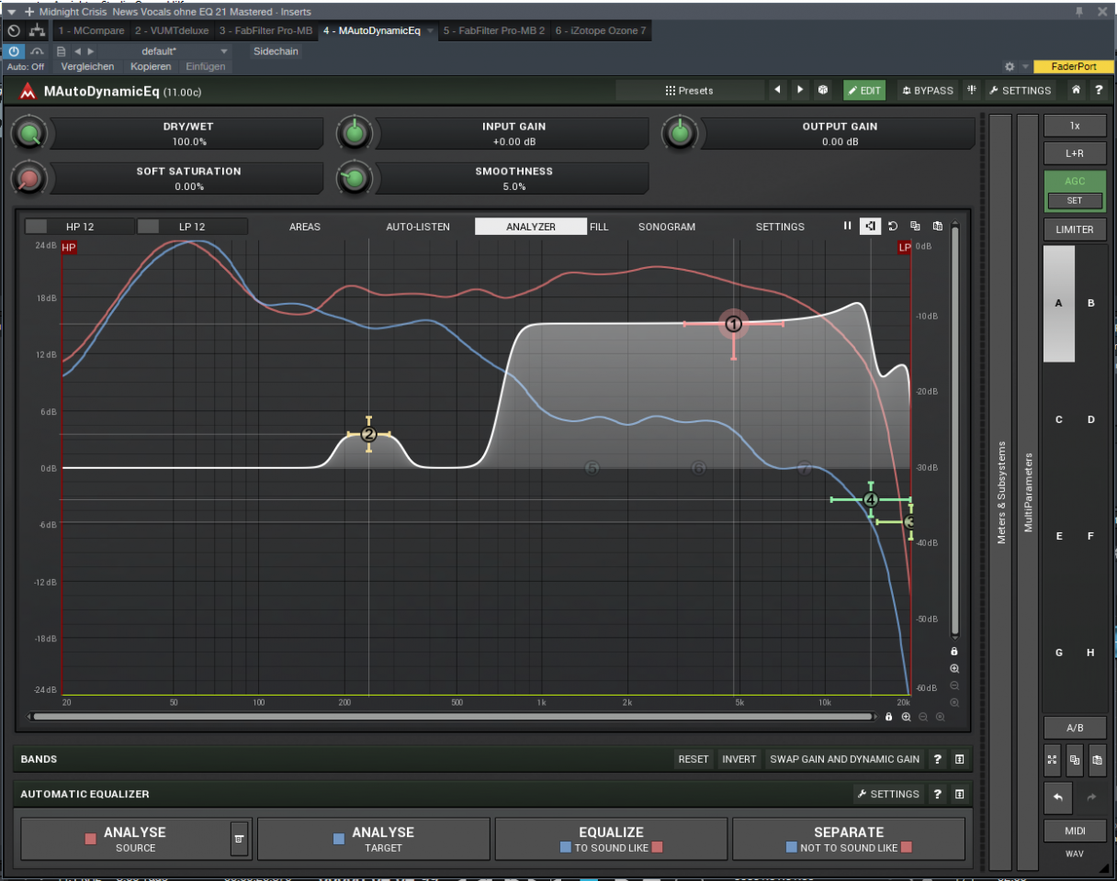Switch to the 2 - VUMTdeluxe tab

coord(172,30)
